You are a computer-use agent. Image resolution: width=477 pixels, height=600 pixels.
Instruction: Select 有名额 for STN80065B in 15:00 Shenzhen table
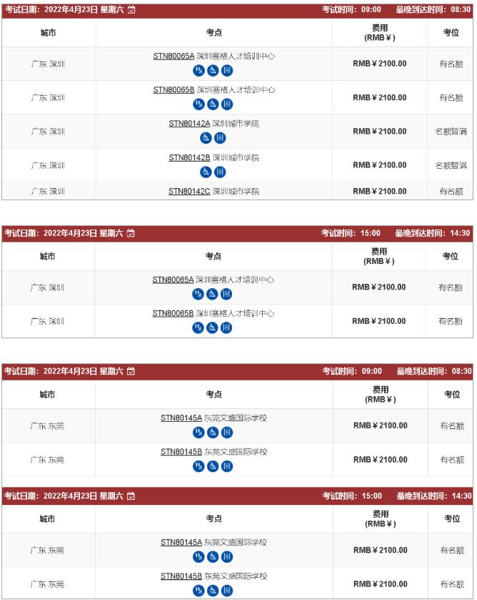pos(451,321)
